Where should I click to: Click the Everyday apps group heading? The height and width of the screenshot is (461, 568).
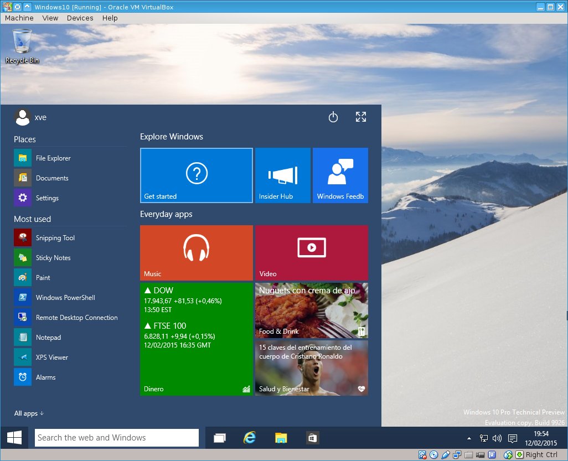pos(166,214)
